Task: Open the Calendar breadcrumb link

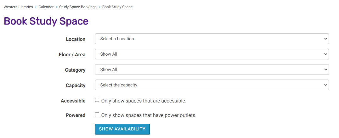Action: (46, 7)
